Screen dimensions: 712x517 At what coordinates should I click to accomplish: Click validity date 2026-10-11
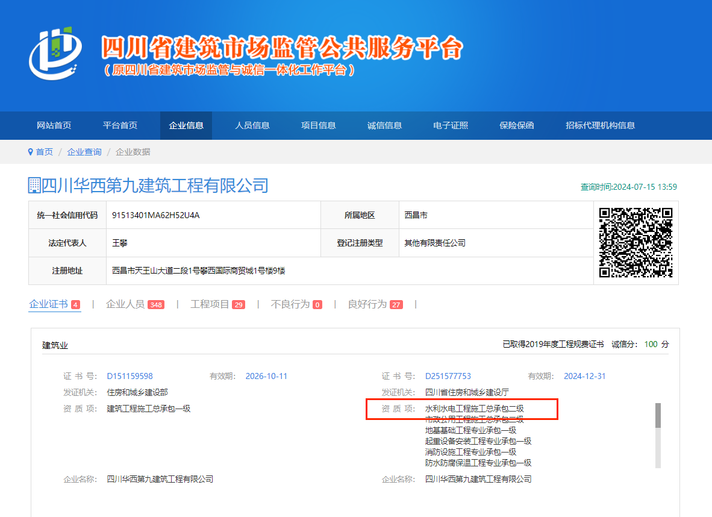266,376
